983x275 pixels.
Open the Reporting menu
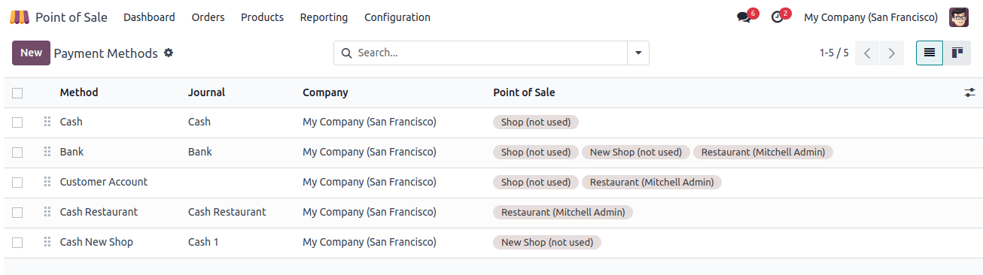tap(324, 17)
